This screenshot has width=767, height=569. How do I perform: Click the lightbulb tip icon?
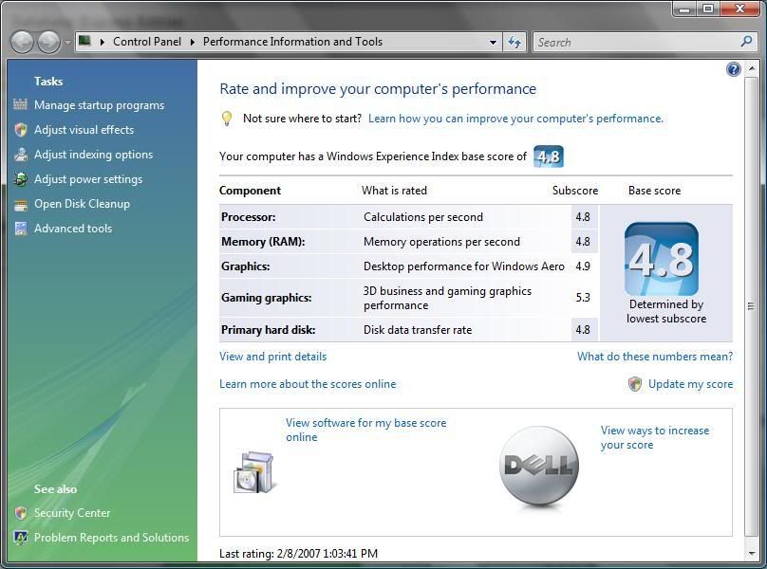click(227, 119)
